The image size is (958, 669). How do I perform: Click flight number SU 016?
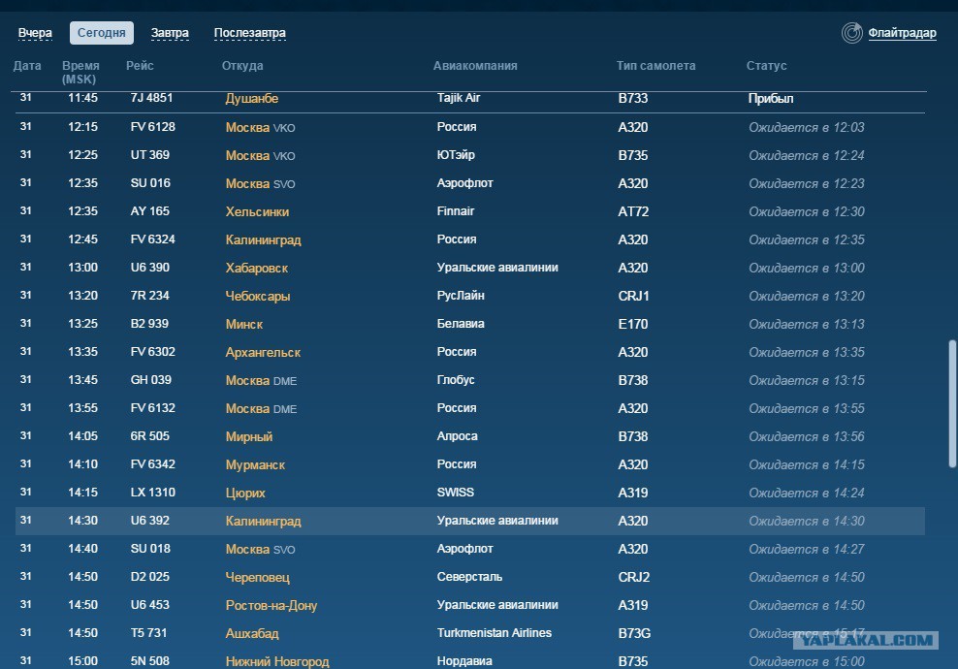click(150, 183)
